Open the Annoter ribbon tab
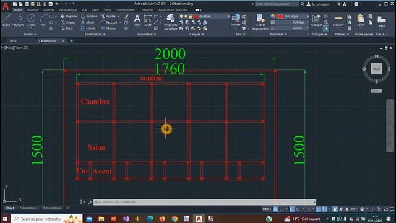396x223 pixels. tap(49, 10)
